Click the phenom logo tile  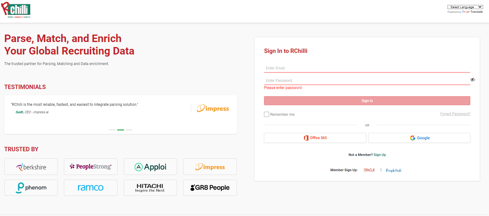point(31,188)
